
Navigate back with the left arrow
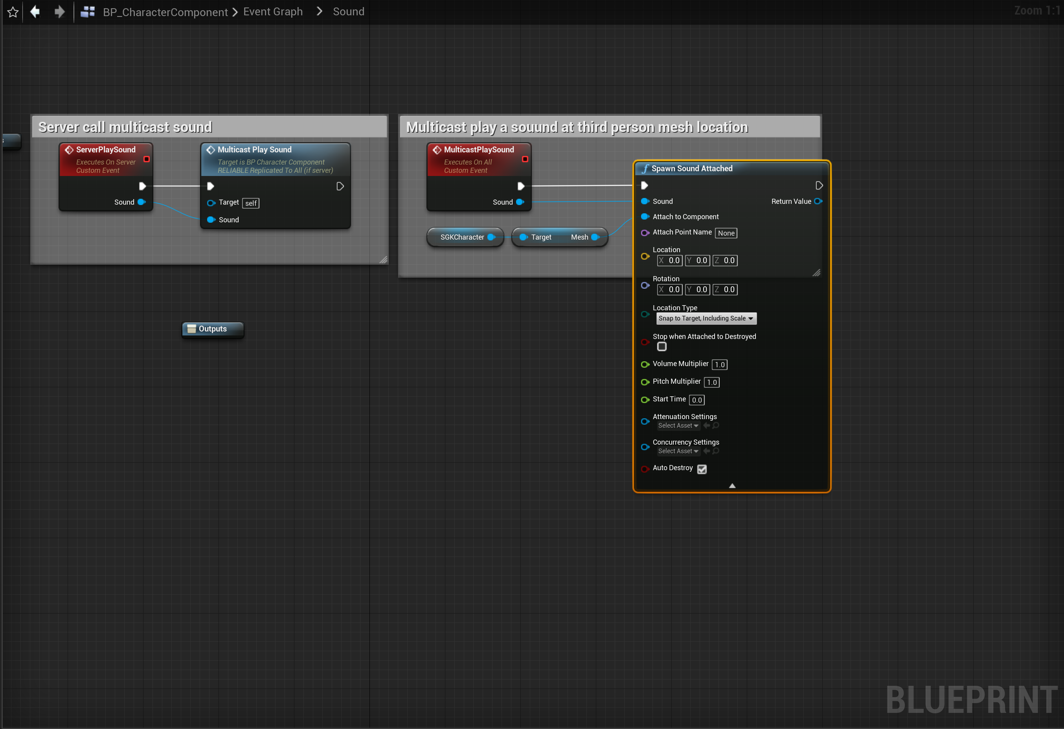point(35,12)
